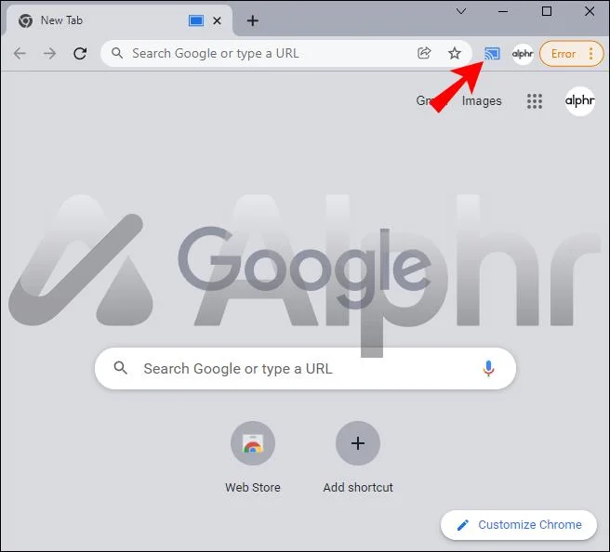Click the share page icon in address bar

(x=424, y=53)
